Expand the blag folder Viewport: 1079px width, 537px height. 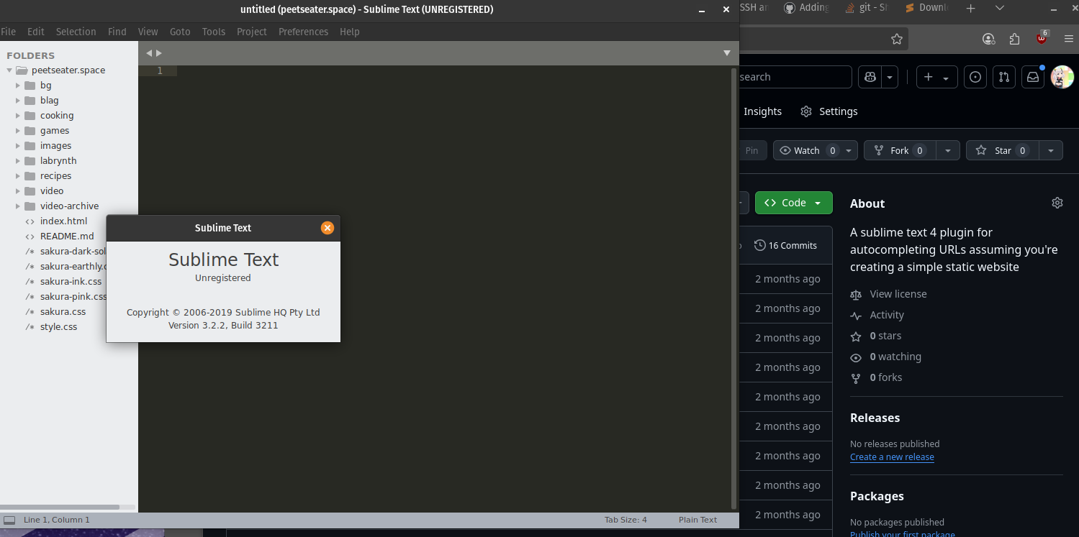18,101
